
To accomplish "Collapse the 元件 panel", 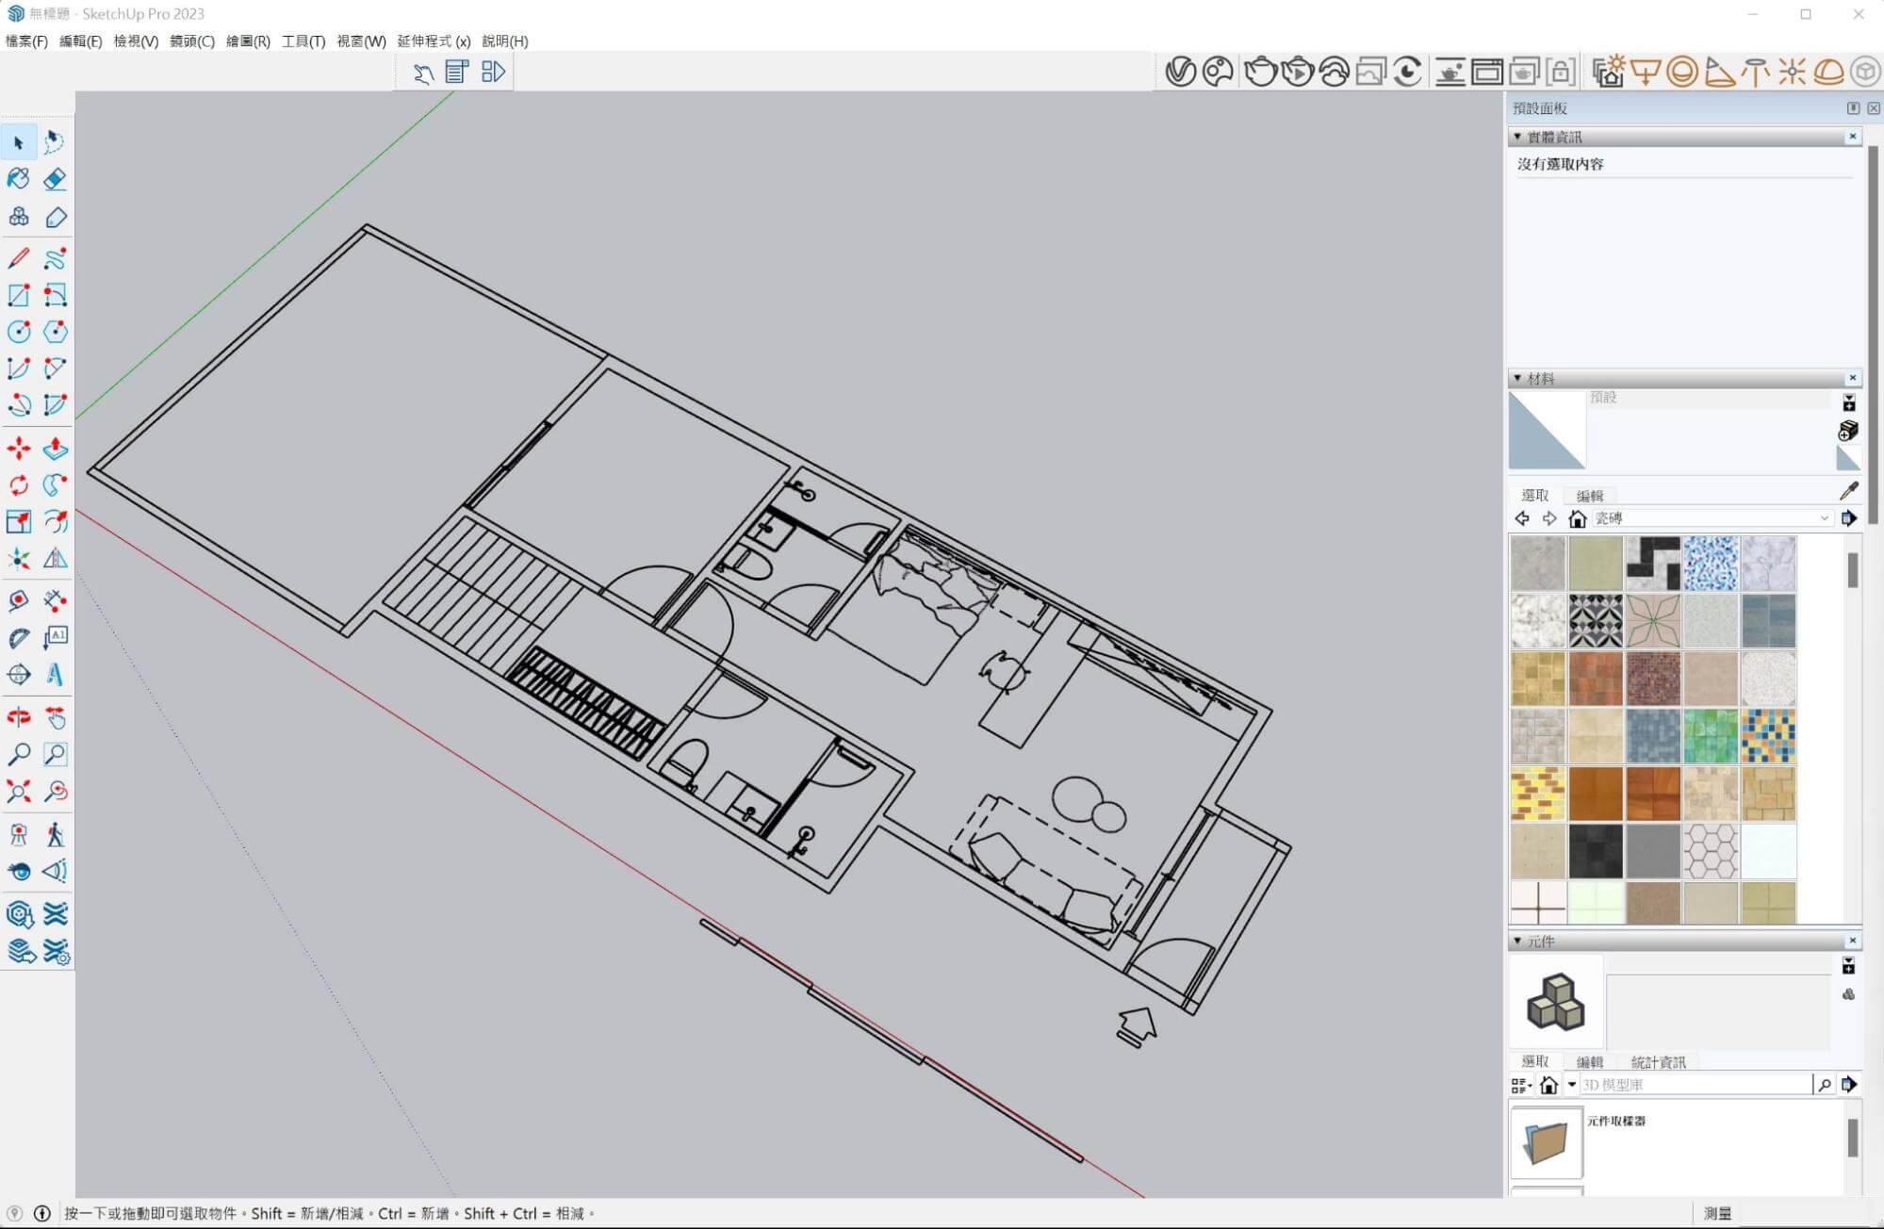I will [1517, 941].
